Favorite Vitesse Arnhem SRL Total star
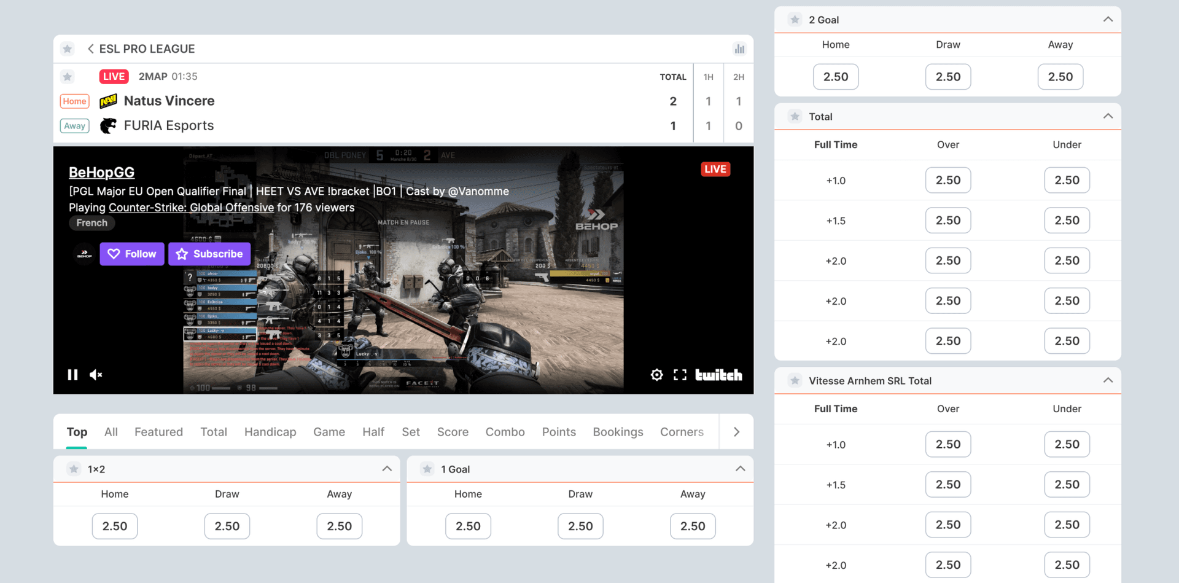 point(795,380)
